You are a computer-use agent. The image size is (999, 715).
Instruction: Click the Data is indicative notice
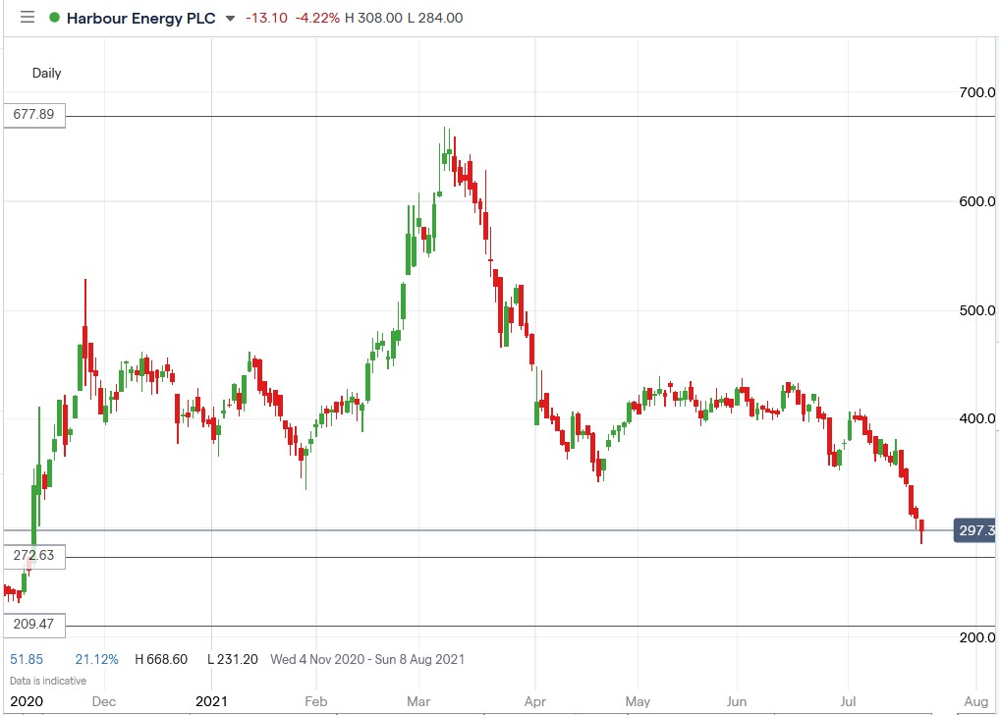click(49, 680)
